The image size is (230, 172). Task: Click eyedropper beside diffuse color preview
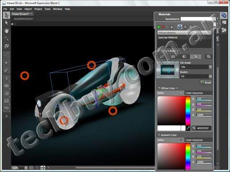pyautogui.click(x=188, y=128)
